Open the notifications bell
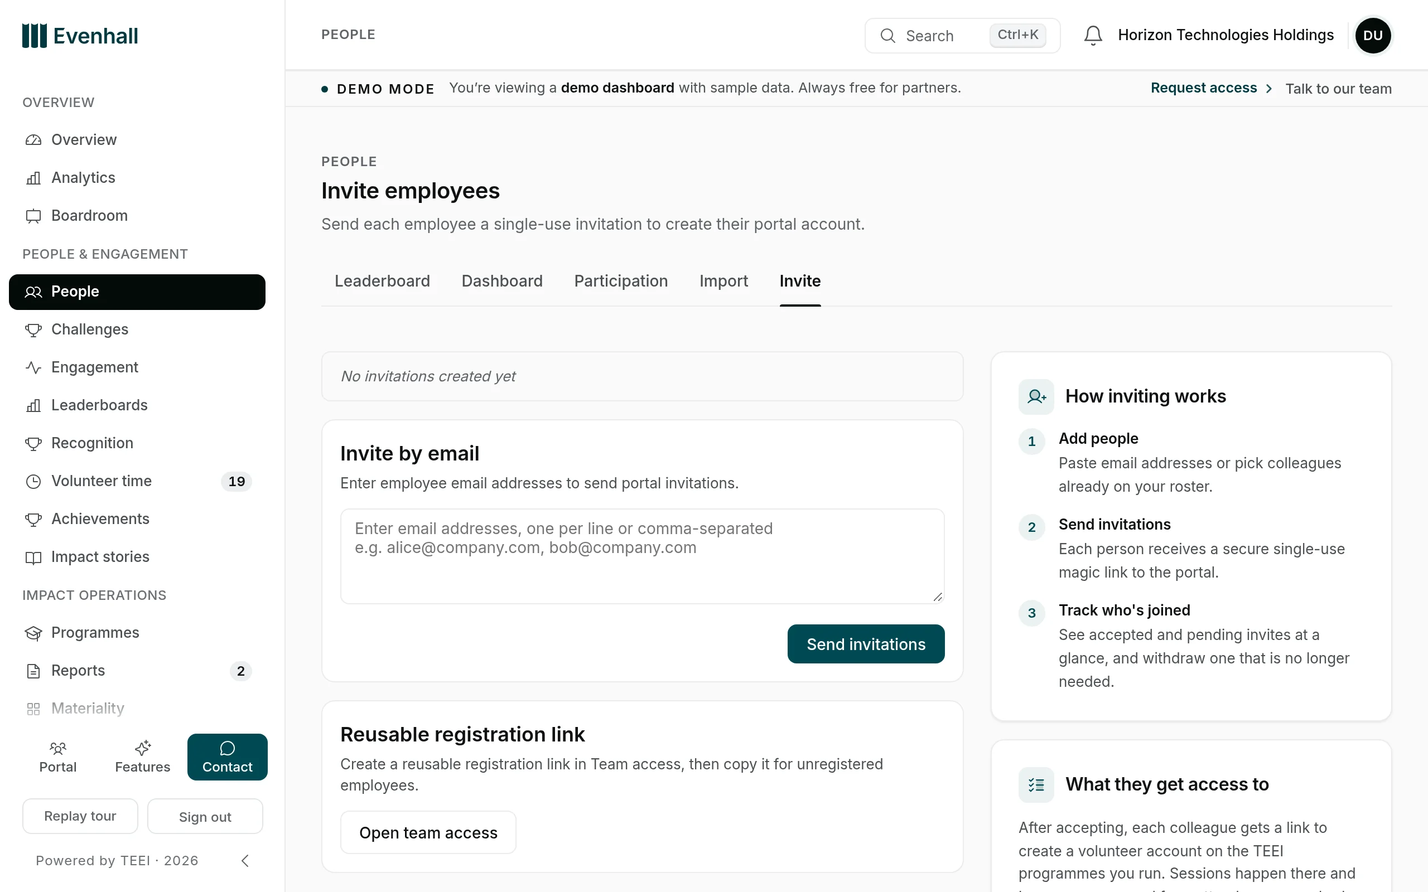The width and height of the screenshot is (1428, 892). (x=1093, y=35)
